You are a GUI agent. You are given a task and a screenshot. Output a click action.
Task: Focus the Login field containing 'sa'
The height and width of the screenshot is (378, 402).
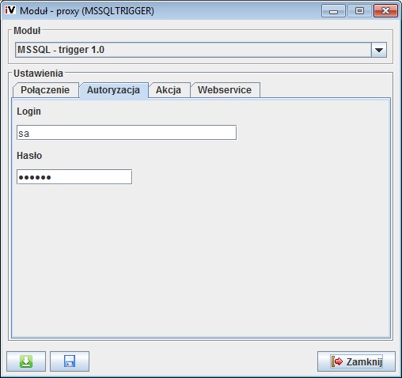pos(127,133)
